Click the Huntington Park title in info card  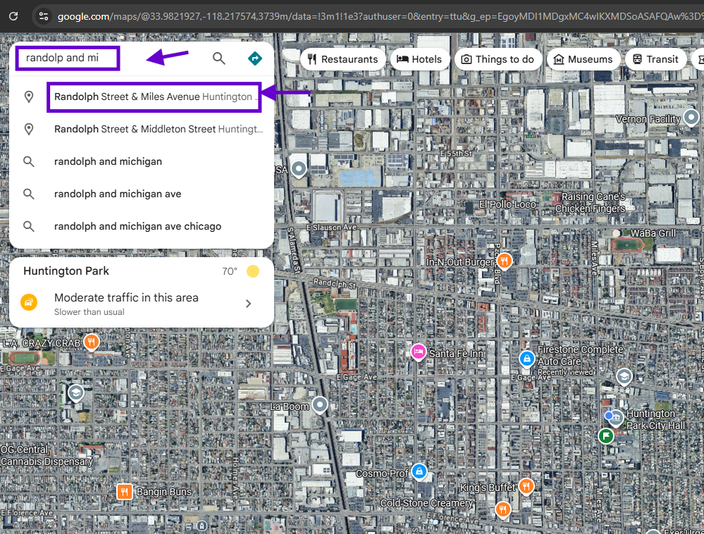coord(66,271)
